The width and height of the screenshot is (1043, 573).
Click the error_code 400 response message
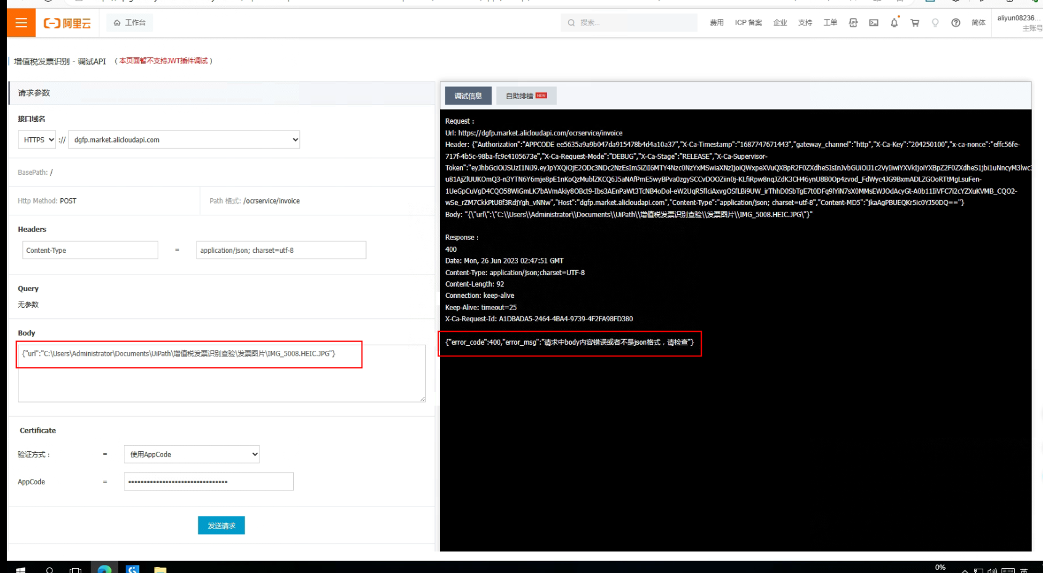tap(570, 342)
